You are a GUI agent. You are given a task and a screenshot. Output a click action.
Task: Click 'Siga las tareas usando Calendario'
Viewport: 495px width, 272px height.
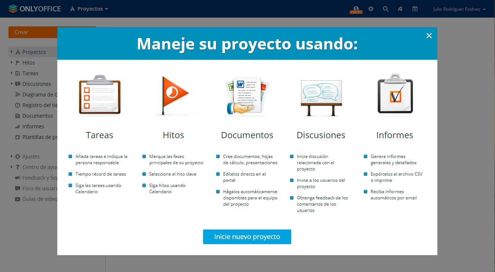click(x=98, y=188)
